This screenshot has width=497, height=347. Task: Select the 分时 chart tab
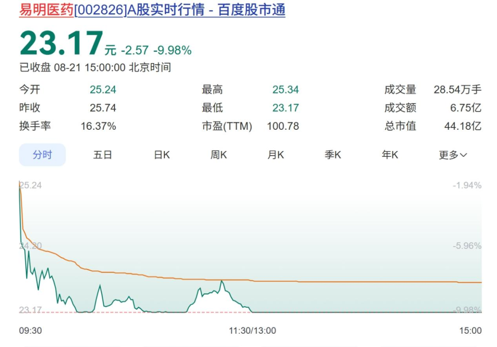tap(42, 155)
